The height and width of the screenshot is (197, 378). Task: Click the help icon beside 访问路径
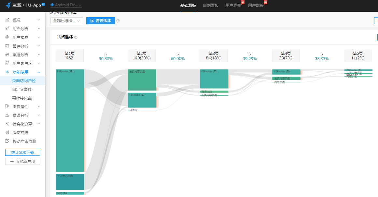point(76,37)
